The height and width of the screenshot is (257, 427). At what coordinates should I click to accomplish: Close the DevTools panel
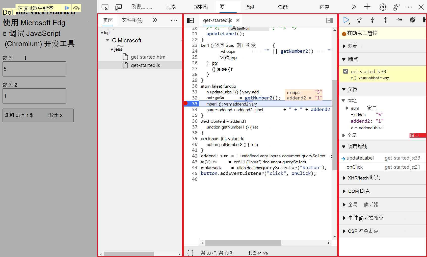tap(421, 7)
